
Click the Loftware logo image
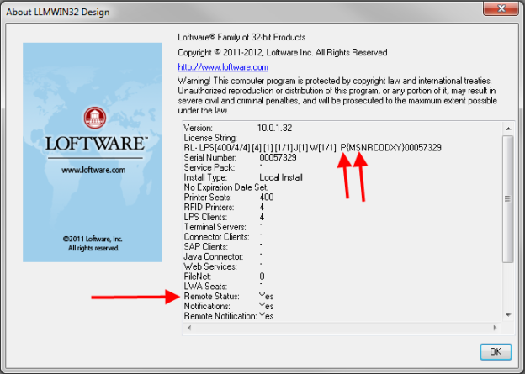pyautogui.click(x=92, y=152)
